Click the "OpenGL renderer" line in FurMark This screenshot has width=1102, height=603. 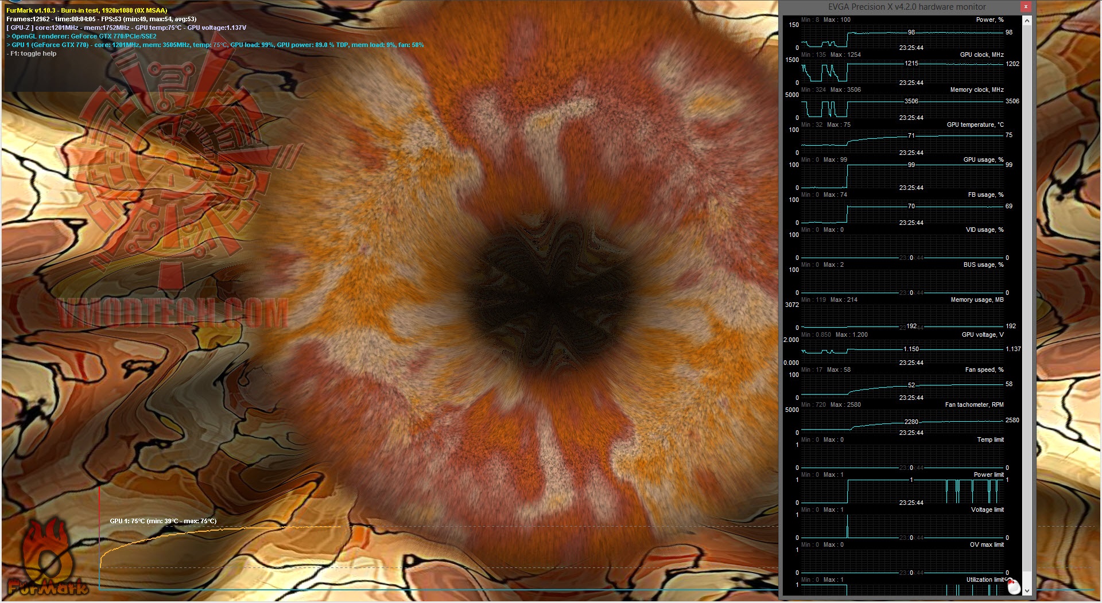click(x=82, y=36)
